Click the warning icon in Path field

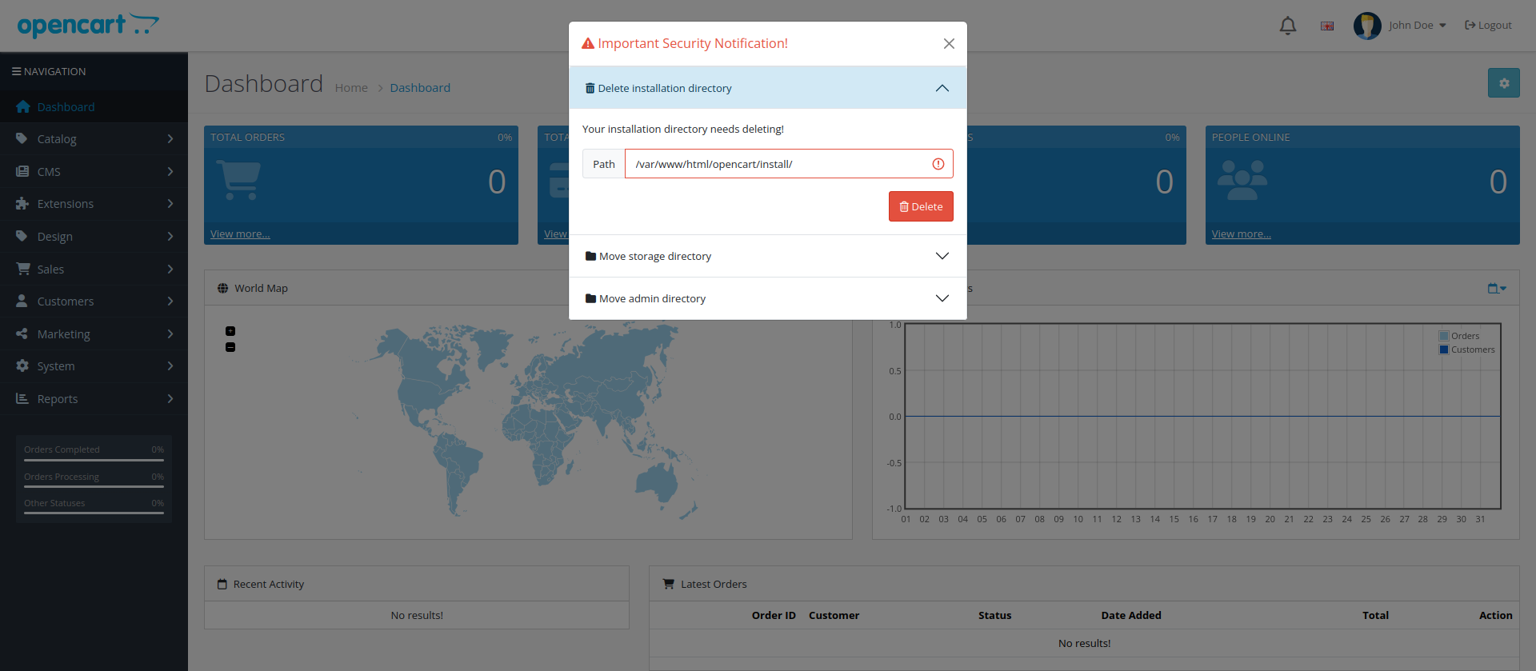[938, 164]
